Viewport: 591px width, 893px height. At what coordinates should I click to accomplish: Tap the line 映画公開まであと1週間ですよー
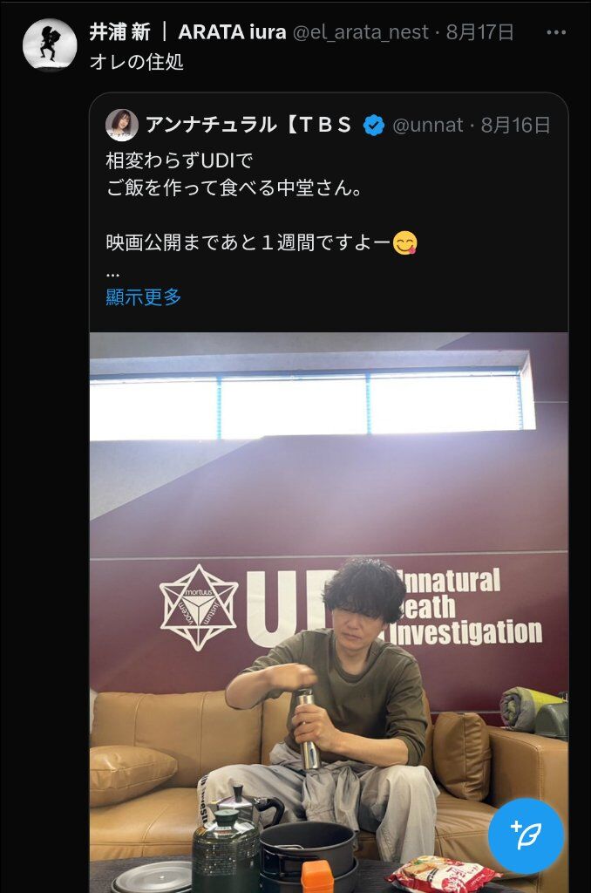(x=248, y=242)
